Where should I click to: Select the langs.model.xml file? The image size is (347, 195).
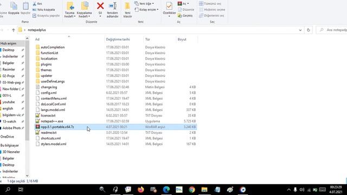53,110
